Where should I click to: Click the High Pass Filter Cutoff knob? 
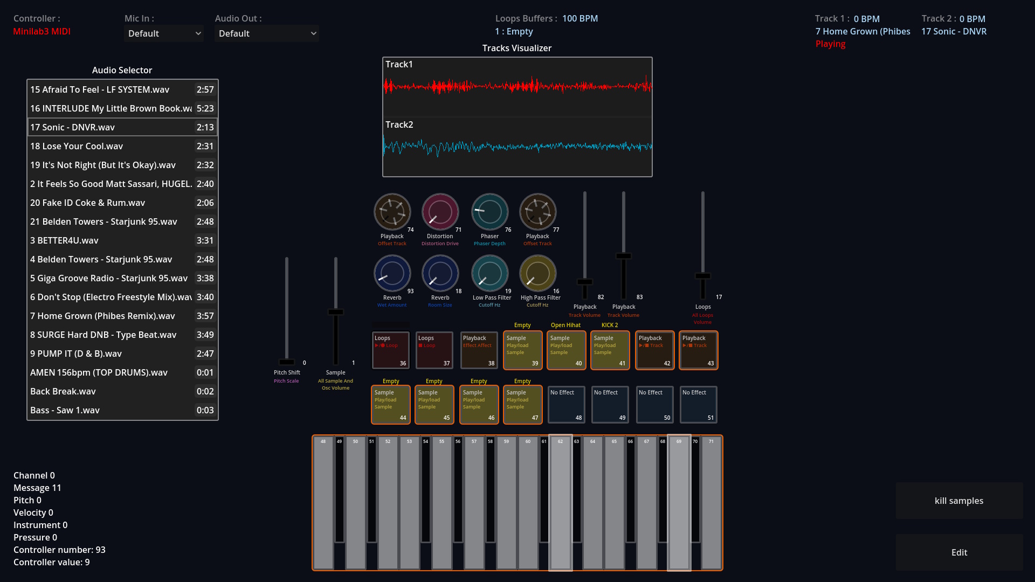coord(537,273)
